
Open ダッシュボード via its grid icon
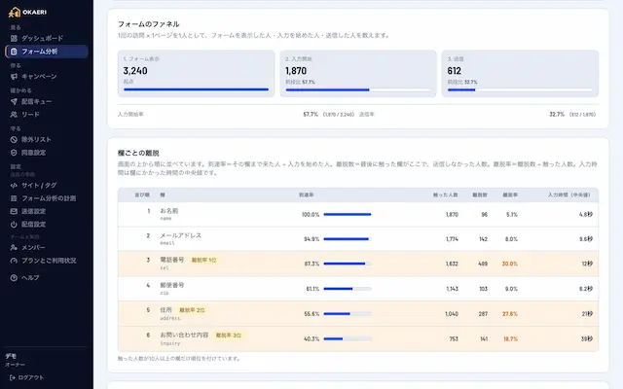(14, 39)
